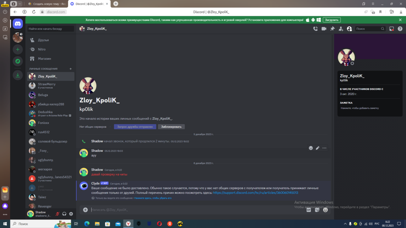Close the green app promo banner

tap(400, 20)
